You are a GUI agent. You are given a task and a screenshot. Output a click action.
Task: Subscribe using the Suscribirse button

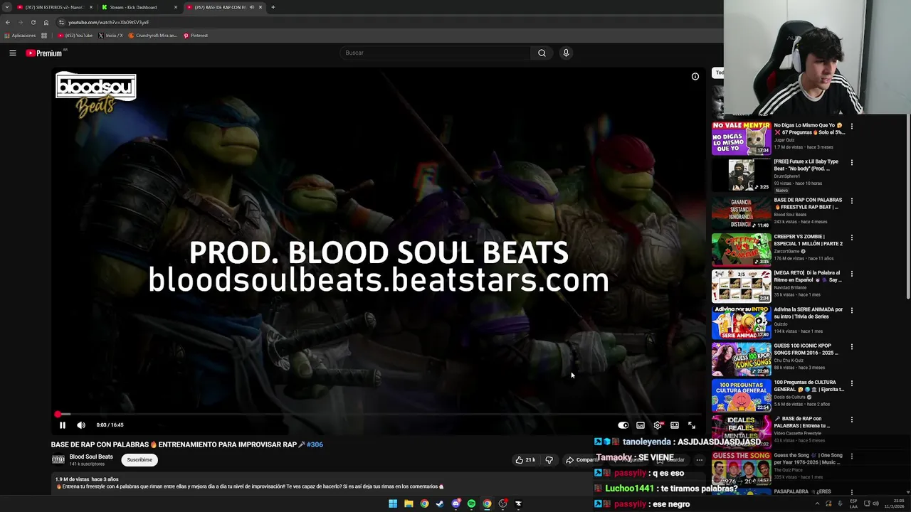[x=139, y=460]
